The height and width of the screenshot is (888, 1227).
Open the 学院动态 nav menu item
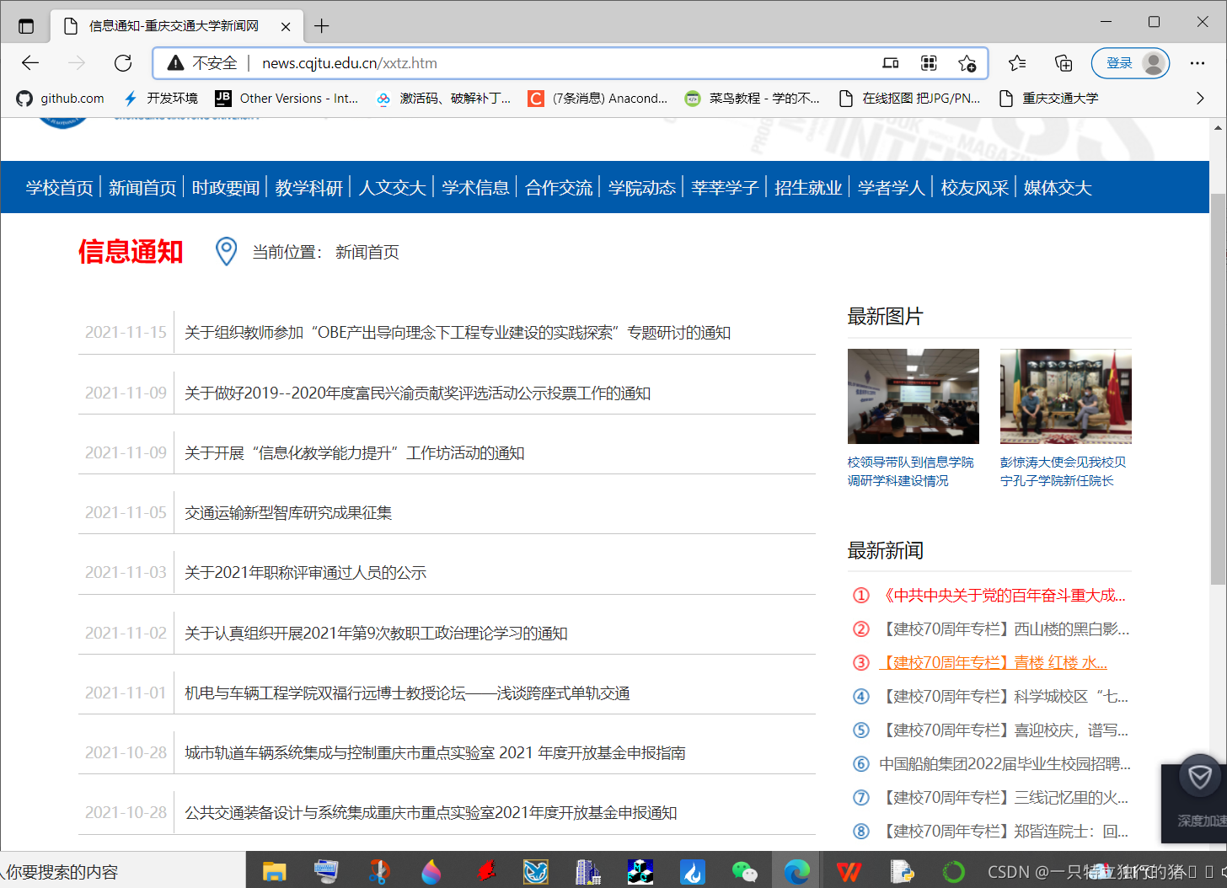pyautogui.click(x=642, y=188)
